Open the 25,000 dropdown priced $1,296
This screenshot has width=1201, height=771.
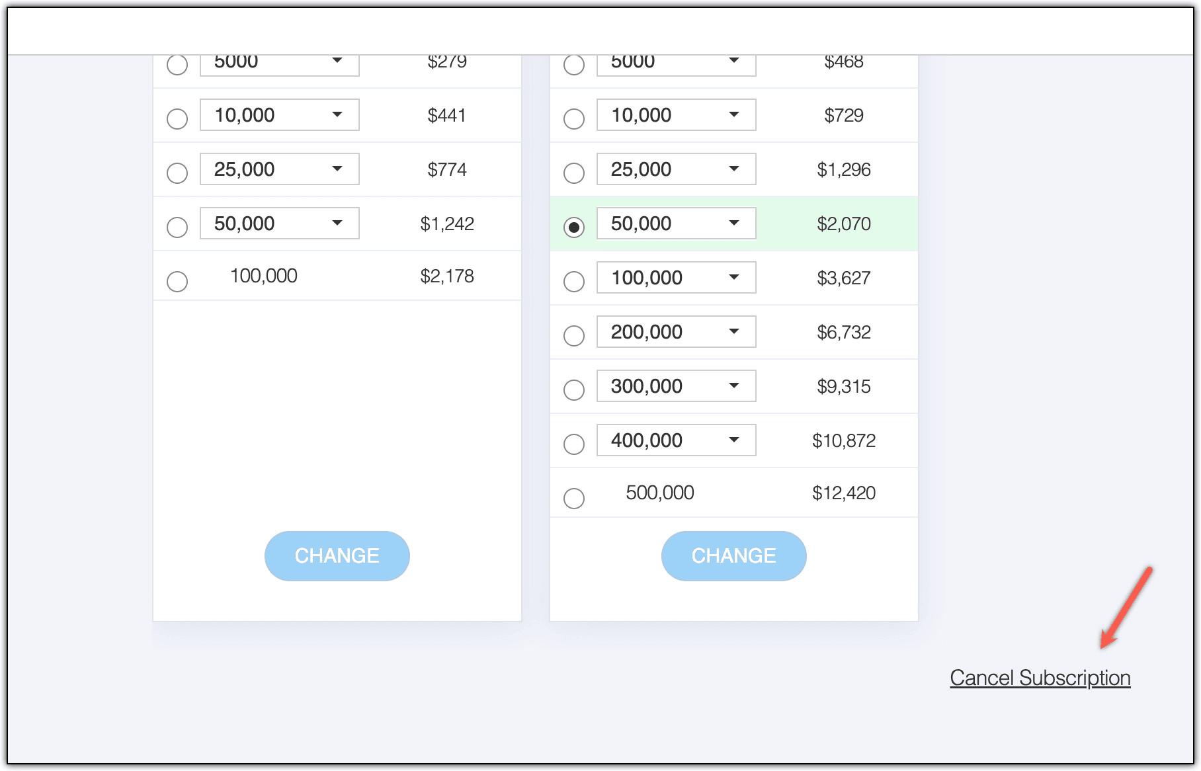pyautogui.click(x=676, y=169)
